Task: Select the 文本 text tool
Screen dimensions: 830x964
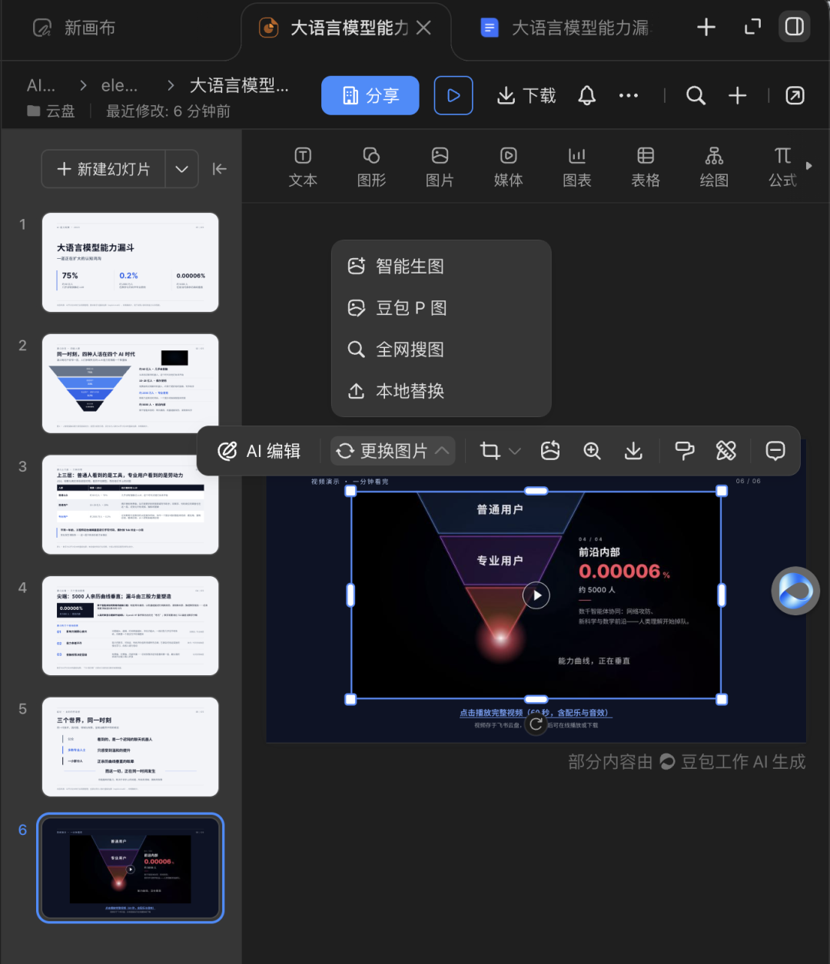Action: click(x=303, y=167)
